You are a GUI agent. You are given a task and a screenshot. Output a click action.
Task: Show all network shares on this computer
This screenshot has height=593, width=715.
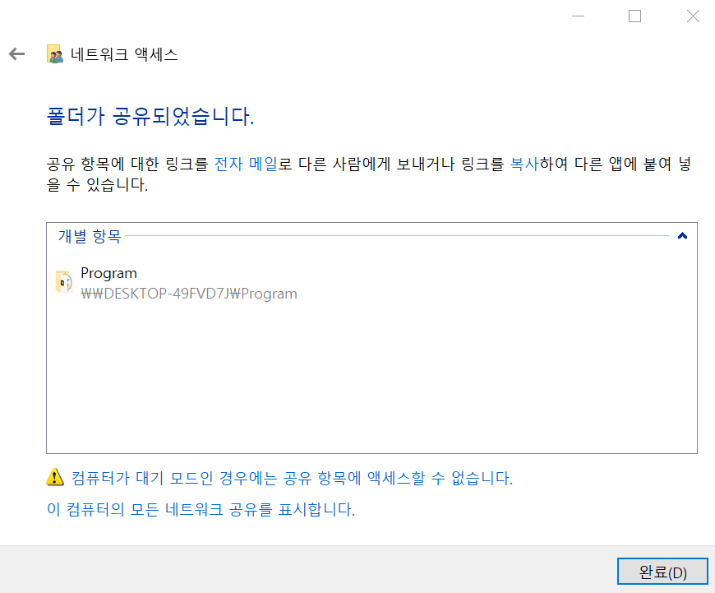point(201,509)
